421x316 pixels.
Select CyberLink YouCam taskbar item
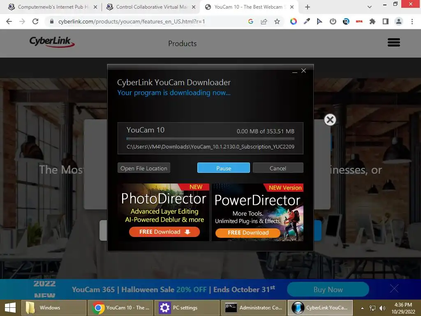point(320,308)
